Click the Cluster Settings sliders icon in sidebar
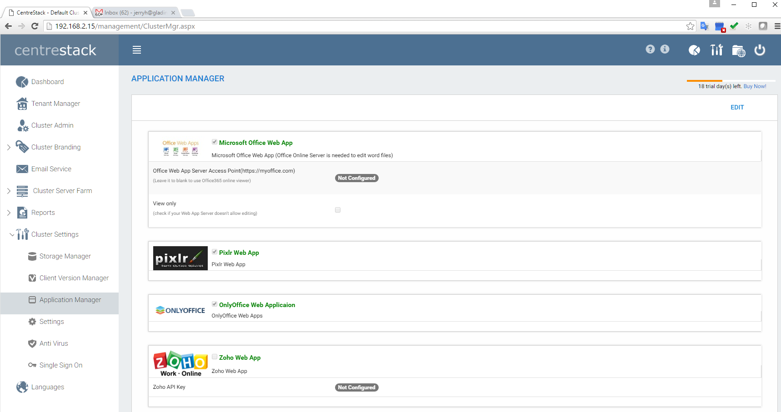This screenshot has height=412, width=781. pos(22,234)
